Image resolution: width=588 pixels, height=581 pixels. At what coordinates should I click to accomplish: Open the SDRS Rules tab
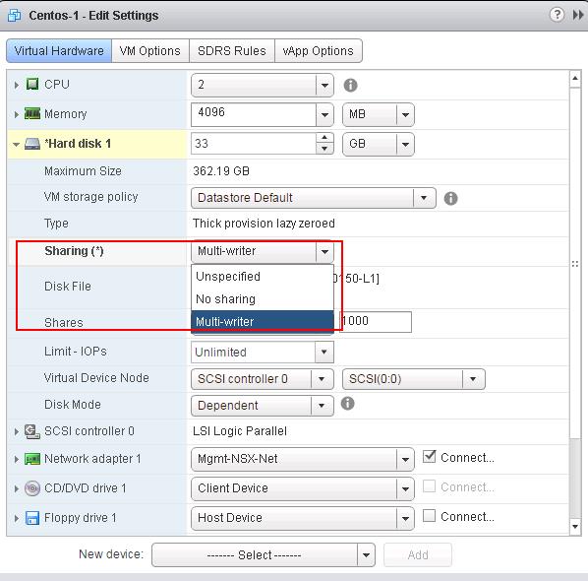click(232, 50)
